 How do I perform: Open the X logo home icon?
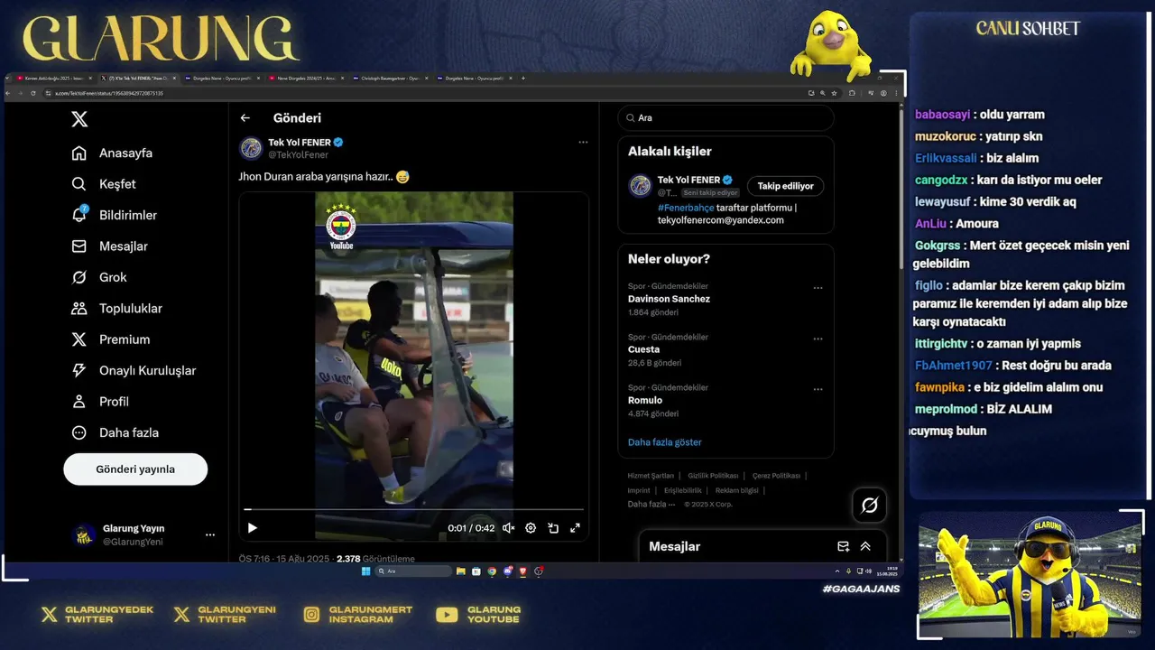(79, 119)
